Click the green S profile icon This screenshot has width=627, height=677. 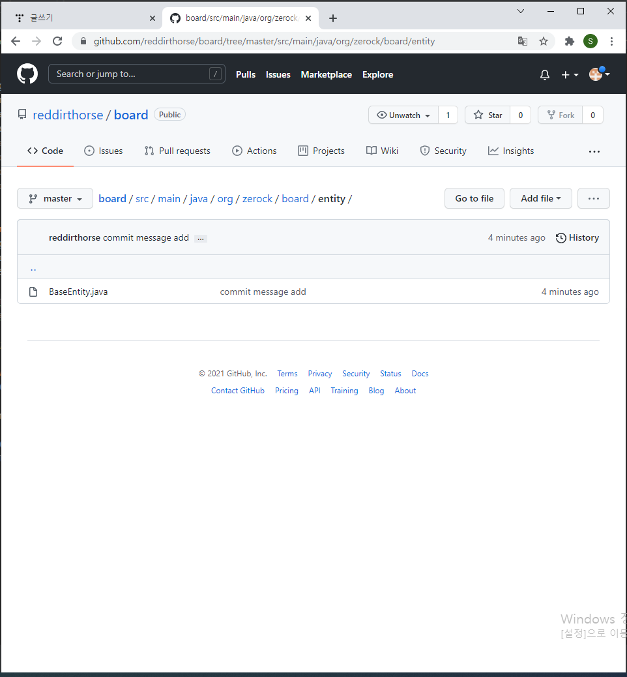(x=591, y=41)
